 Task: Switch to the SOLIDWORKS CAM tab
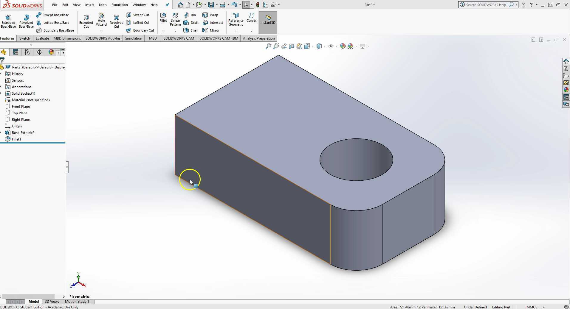(178, 38)
